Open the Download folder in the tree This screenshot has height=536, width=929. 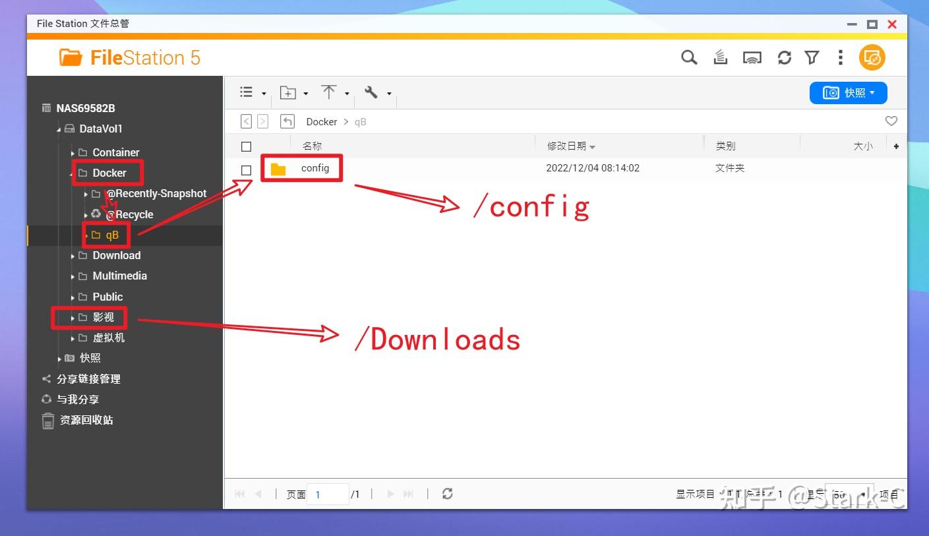click(117, 255)
